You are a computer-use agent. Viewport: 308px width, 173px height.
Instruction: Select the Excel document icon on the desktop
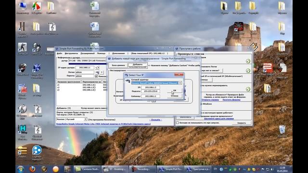[95, 9]
